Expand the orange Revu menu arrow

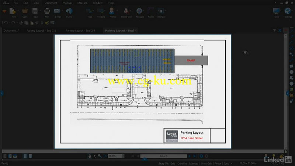tap(4, 12)
